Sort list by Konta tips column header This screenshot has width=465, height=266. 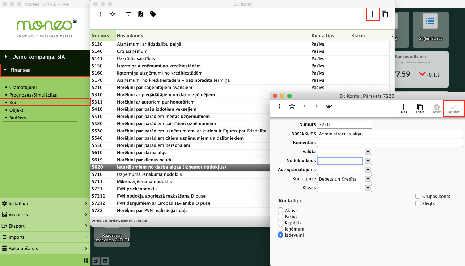click(330, 35)
